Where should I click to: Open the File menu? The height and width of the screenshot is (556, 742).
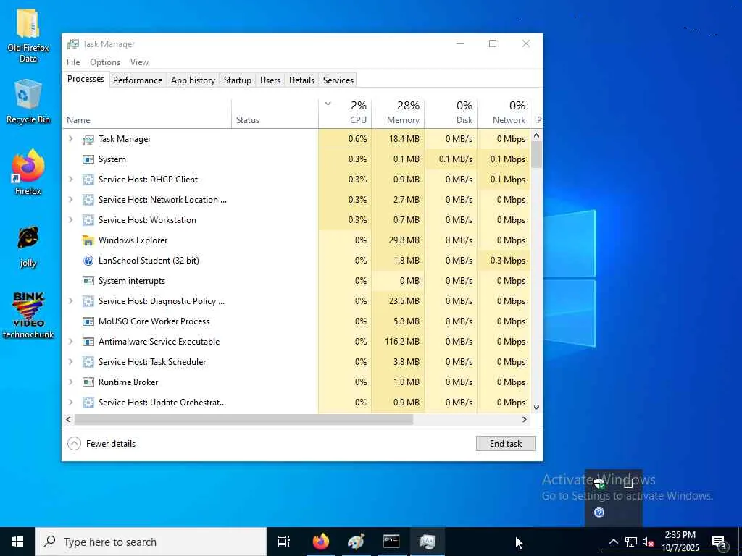click(x=73, y=62)
